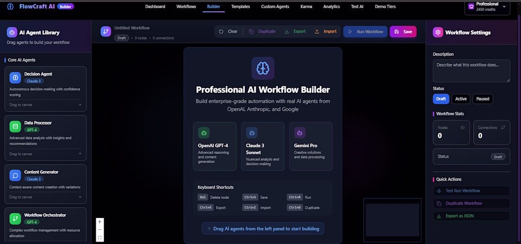Click the Gemini Pro robot icon

coord(300,133)
